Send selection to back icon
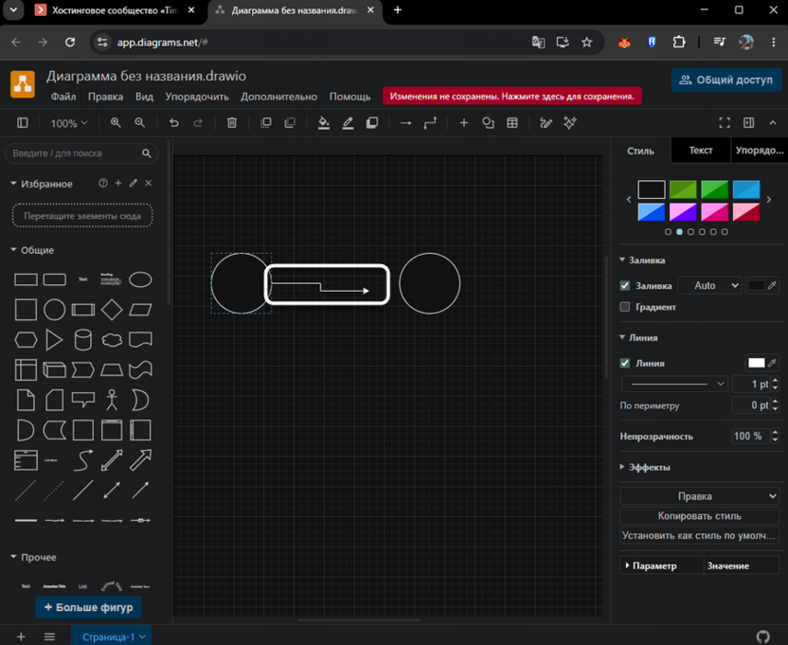This screenshot has width=788, height=645. pos(290,123)
